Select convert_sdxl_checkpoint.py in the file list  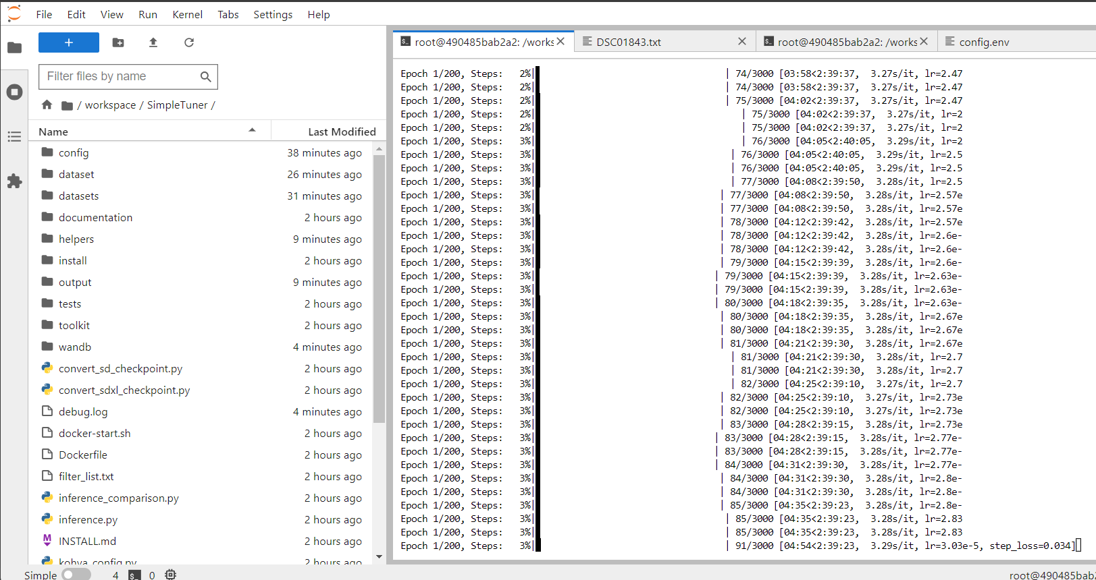click(x=201, y=390)
